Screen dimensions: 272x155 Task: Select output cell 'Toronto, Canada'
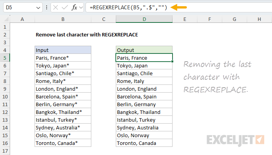click(144, 143)
